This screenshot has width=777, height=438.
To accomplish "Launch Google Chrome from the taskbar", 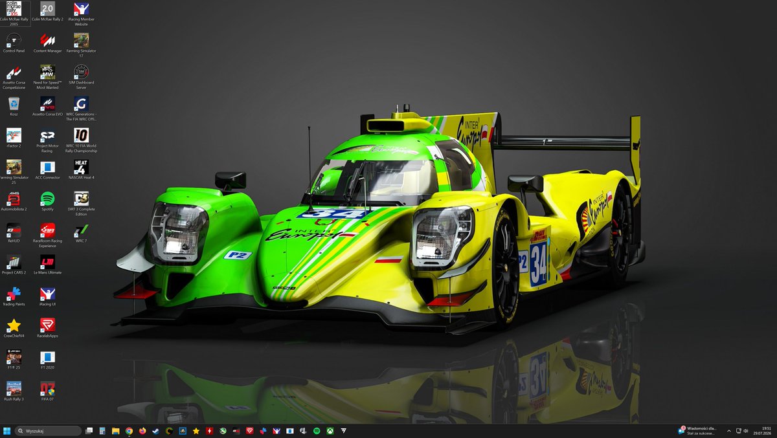I will [x=129, y=430].
